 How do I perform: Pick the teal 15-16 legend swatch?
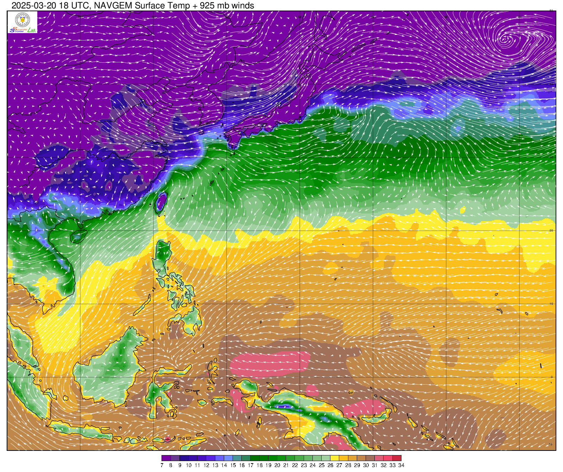pyautogui.click(x=237, y=458)
